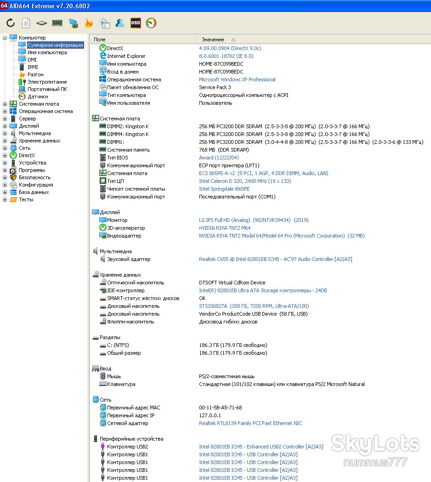The height and width of the screenshot is (482, 431).
Task: Sort by the Значение column header
Action: [213, 40]
